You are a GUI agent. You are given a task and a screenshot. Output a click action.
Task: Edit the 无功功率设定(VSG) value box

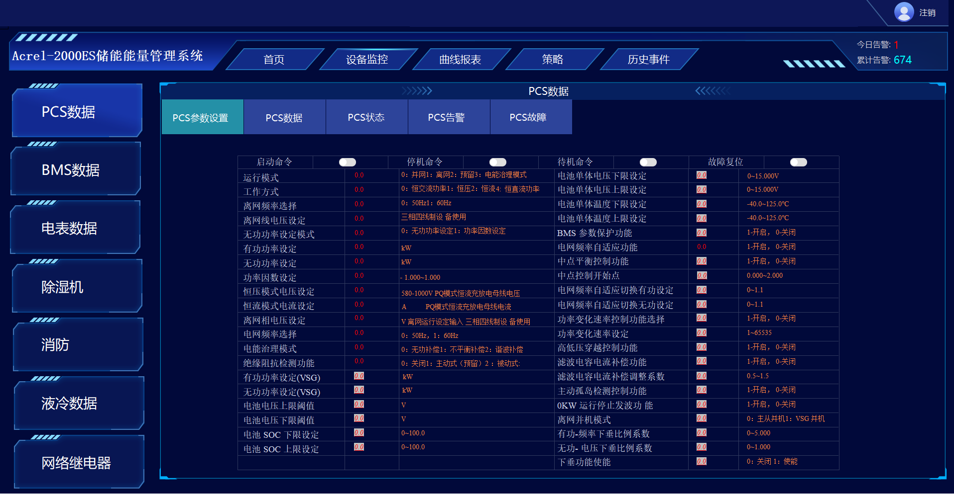tap(359, 390)
